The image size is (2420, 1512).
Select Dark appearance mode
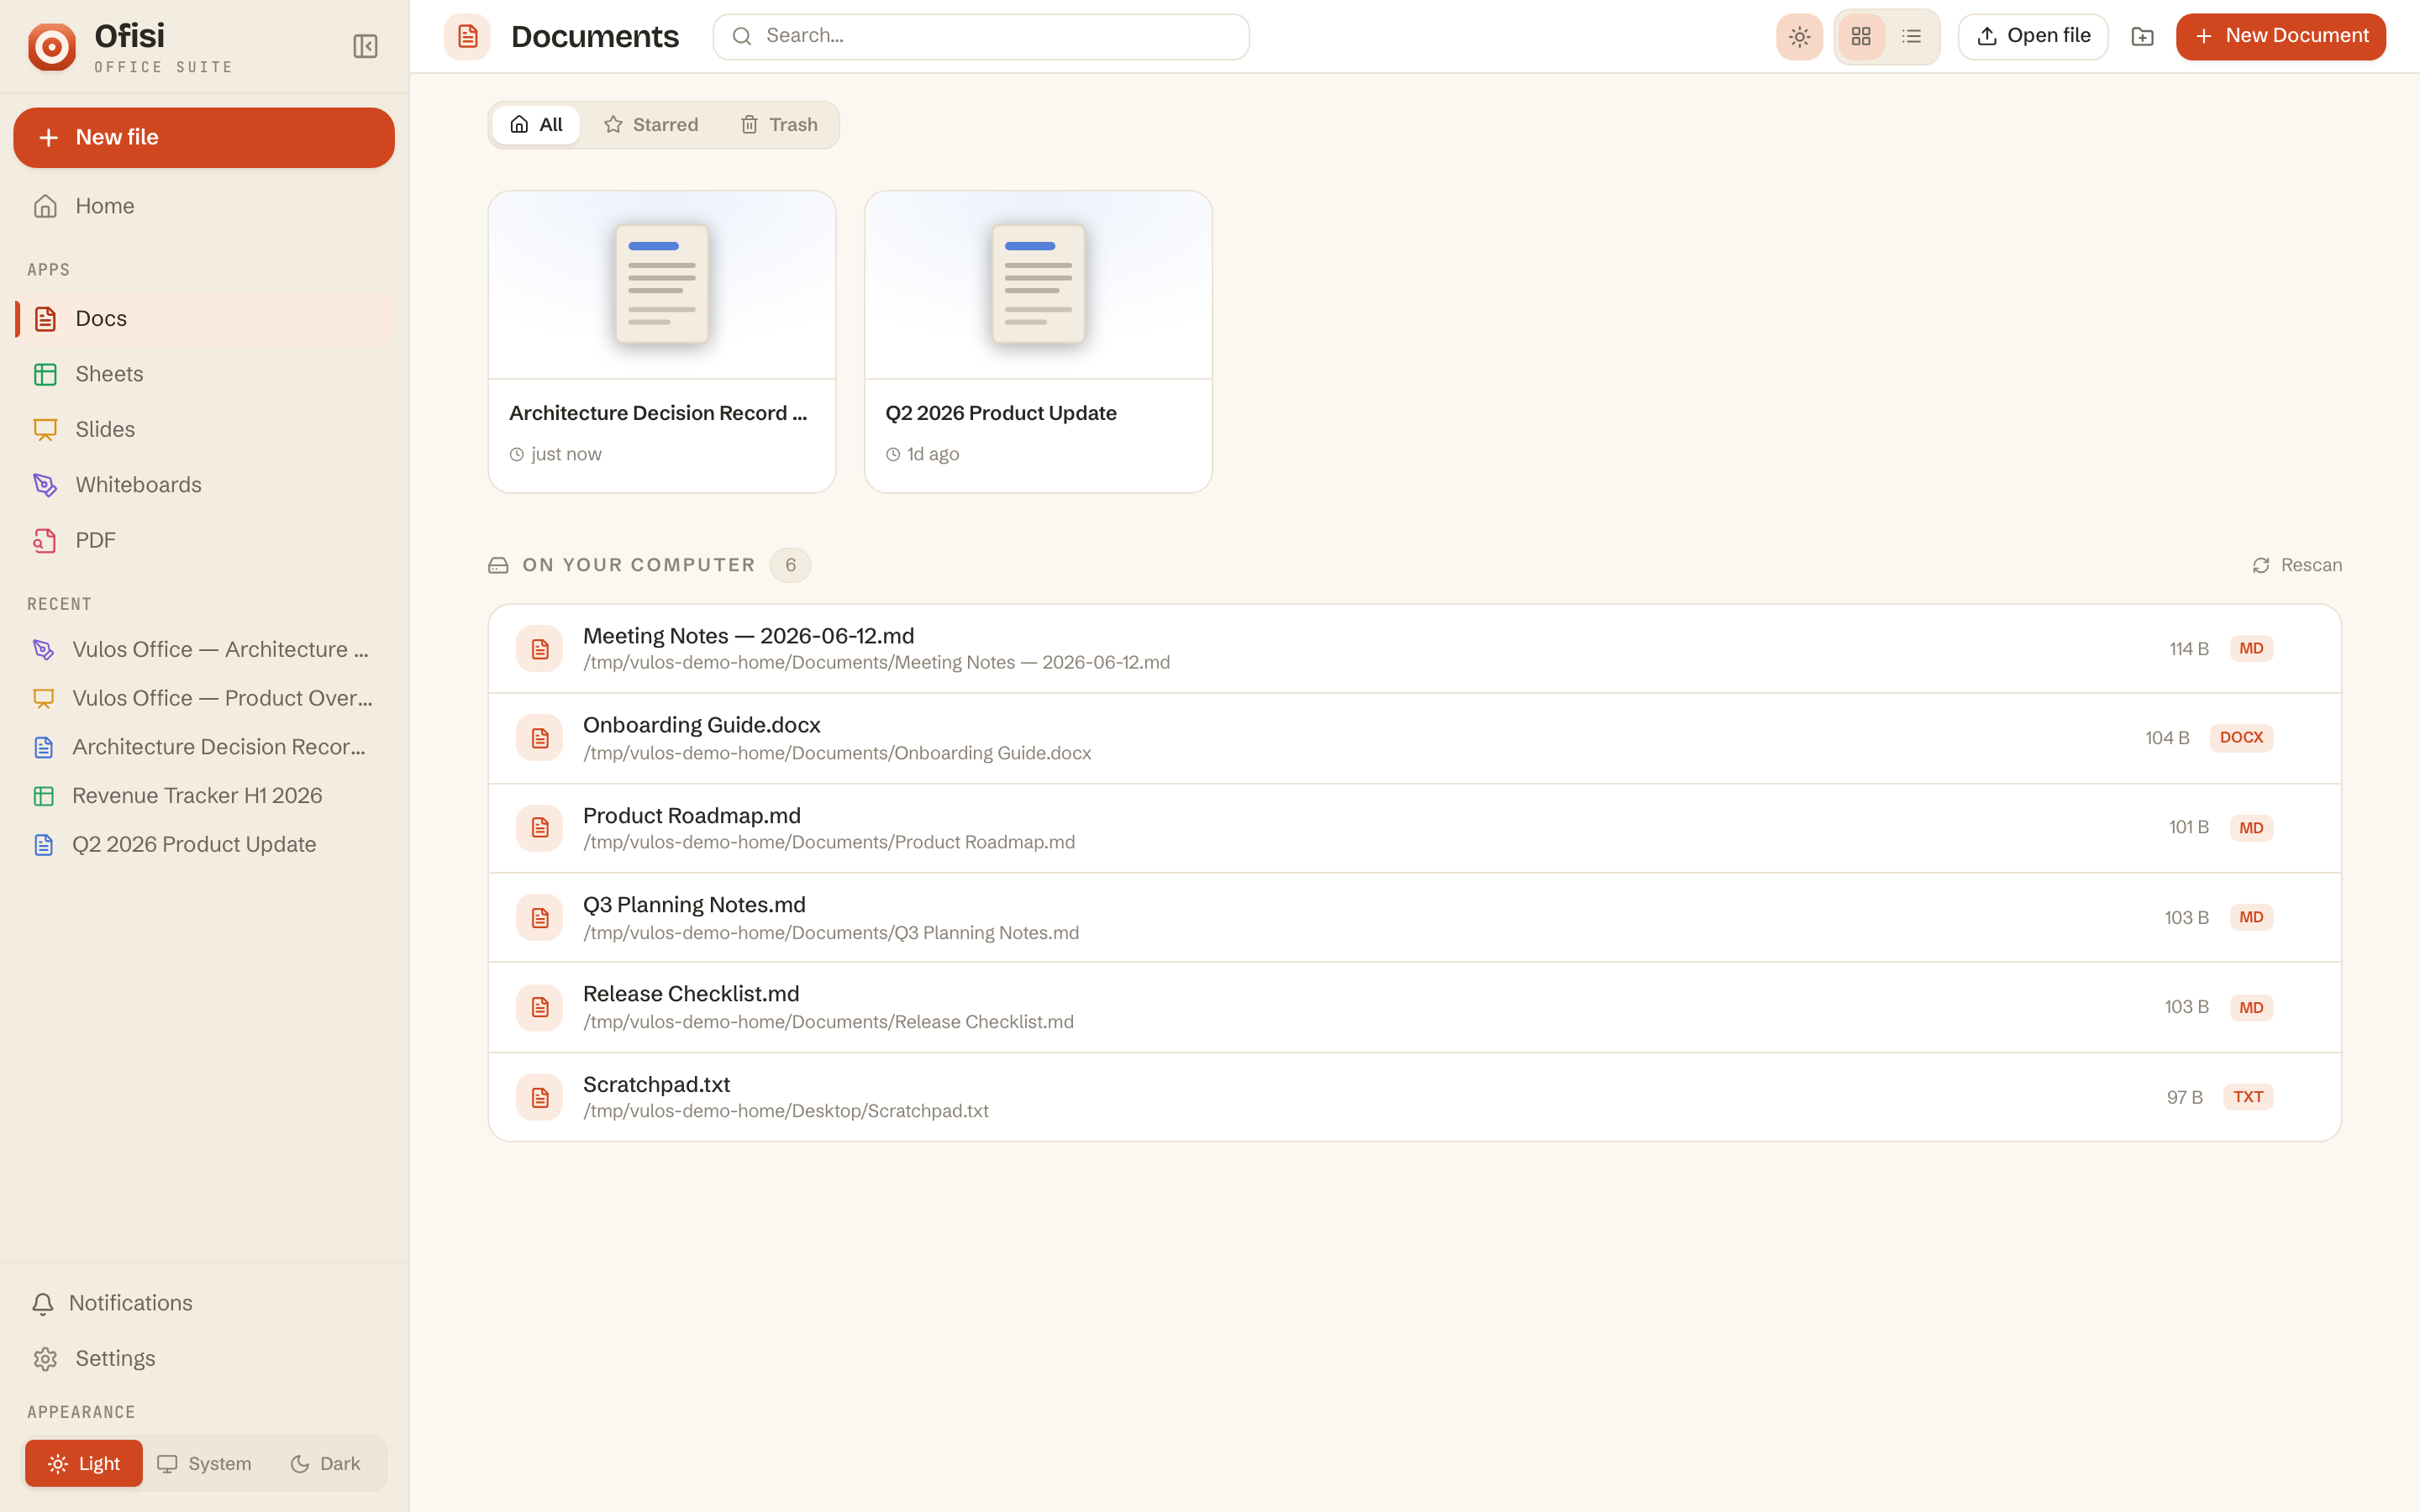[325, 1464]
